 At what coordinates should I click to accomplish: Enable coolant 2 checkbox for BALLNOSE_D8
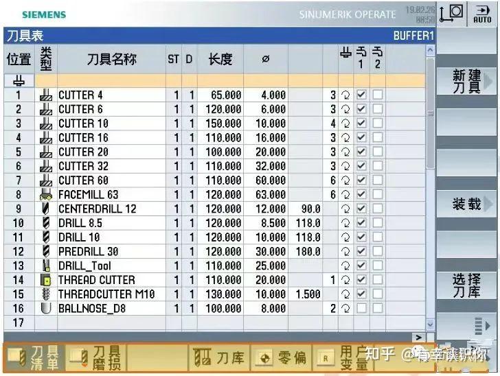[x=378, y=308]
